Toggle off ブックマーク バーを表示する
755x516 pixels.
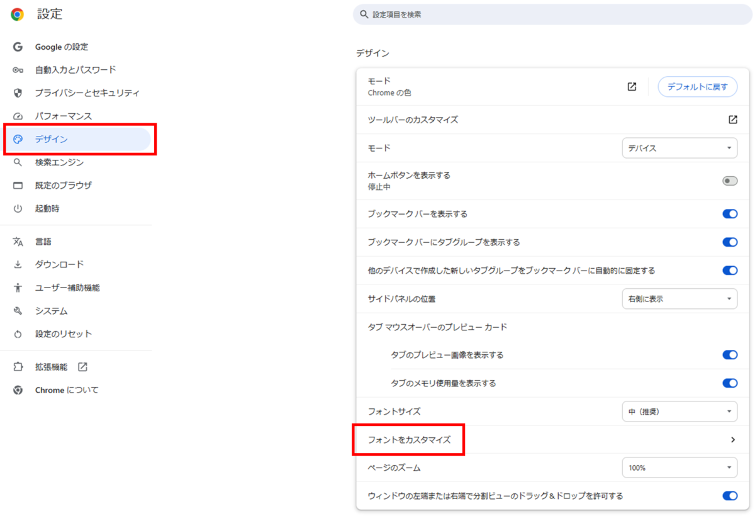(x=729, y=214)
